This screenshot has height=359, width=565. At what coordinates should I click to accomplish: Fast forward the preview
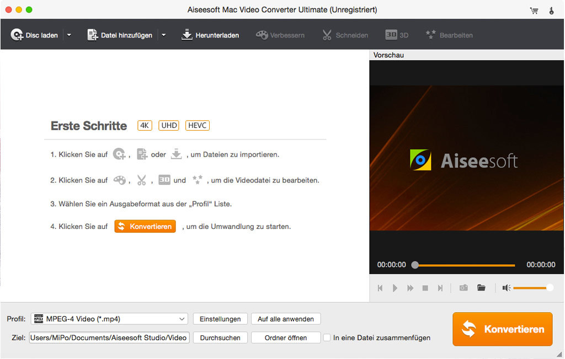pos(410,288)
